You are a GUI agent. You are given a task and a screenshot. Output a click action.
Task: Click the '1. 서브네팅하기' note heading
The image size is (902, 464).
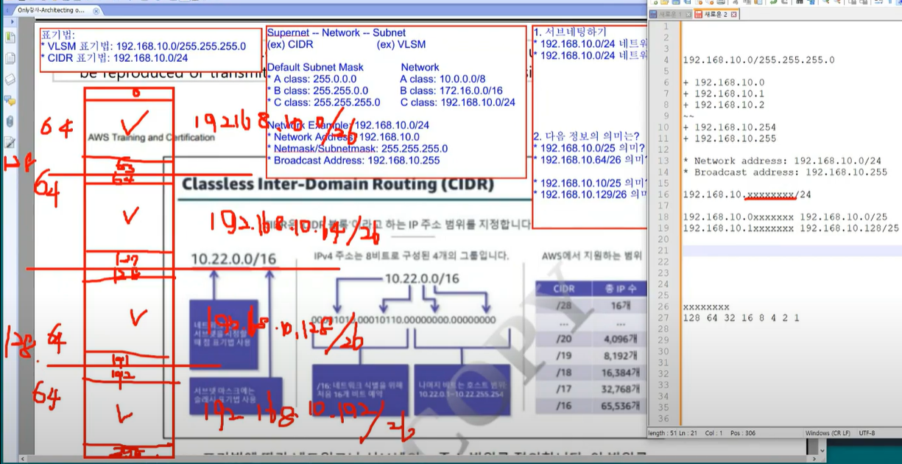coord(569,32)
